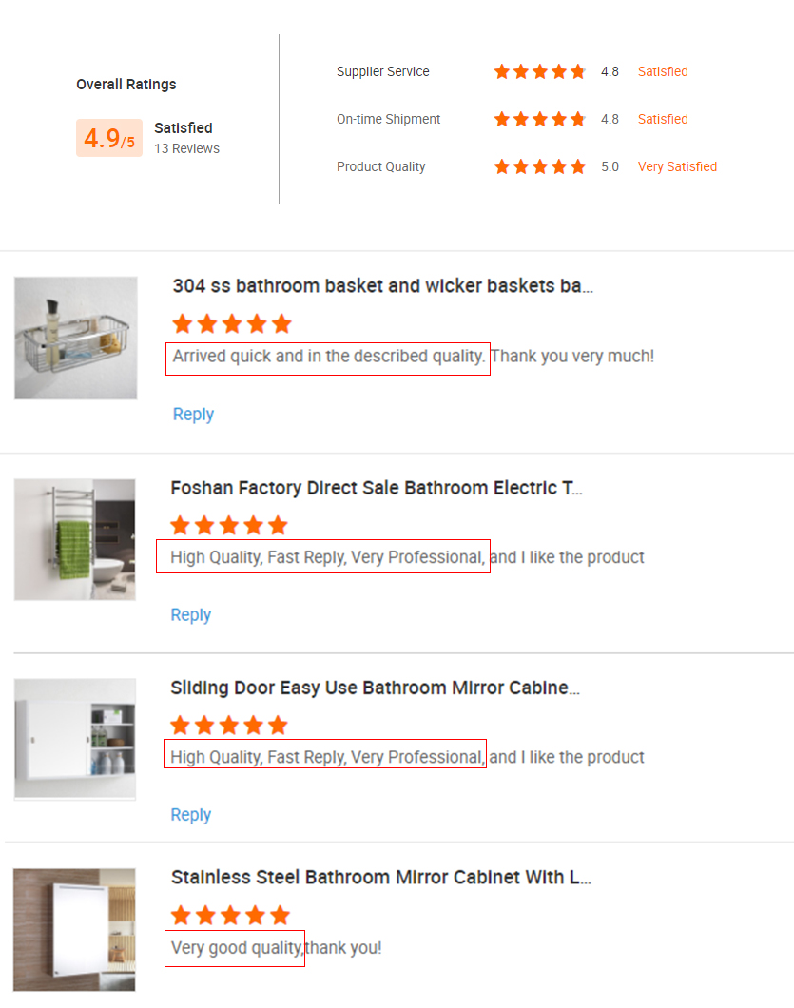Open the electric towel rack product image

click(x=75, y=539)
